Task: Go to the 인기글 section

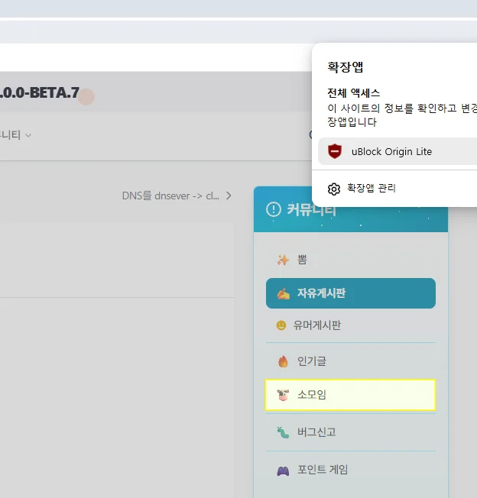Action: pos(351,361)
